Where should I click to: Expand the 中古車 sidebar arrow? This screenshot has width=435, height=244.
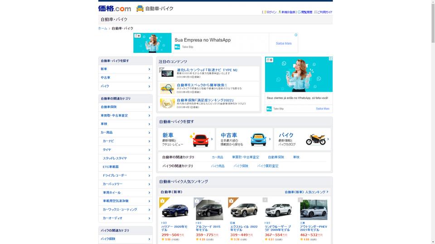pos(149,78)
